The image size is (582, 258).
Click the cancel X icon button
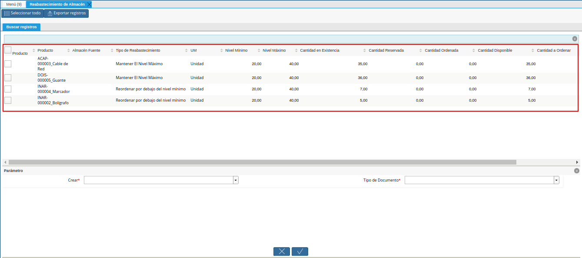coord(282,251)
